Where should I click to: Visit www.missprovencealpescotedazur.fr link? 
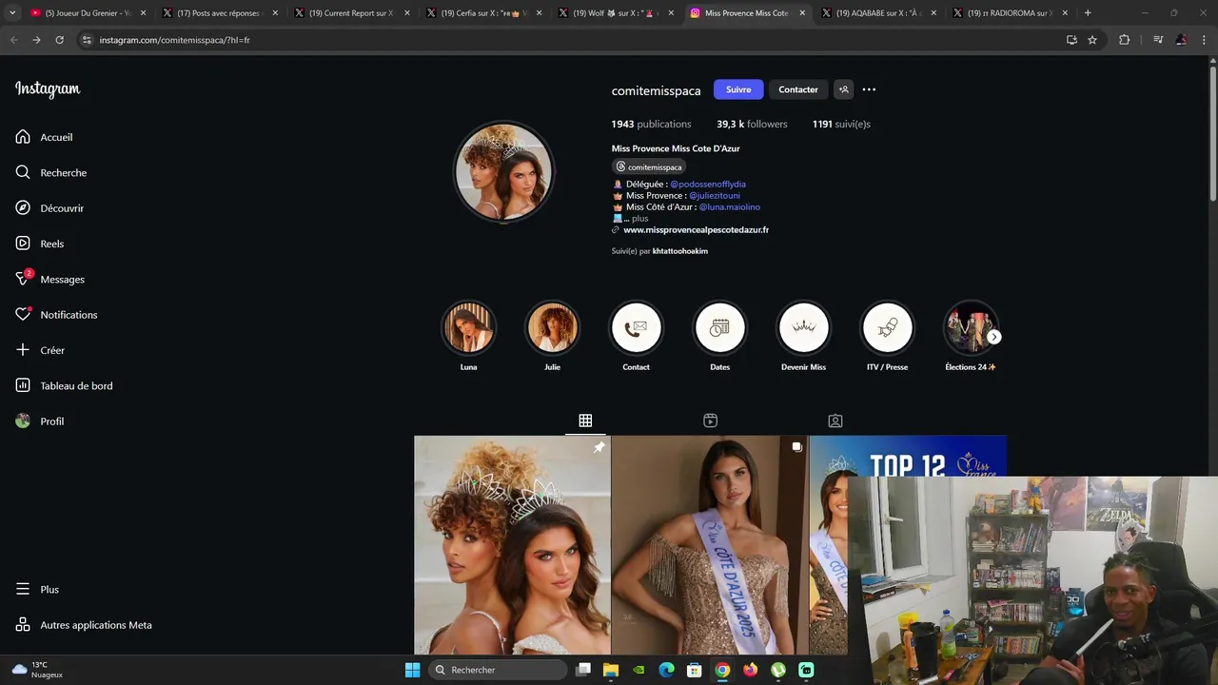pos(696,230)
